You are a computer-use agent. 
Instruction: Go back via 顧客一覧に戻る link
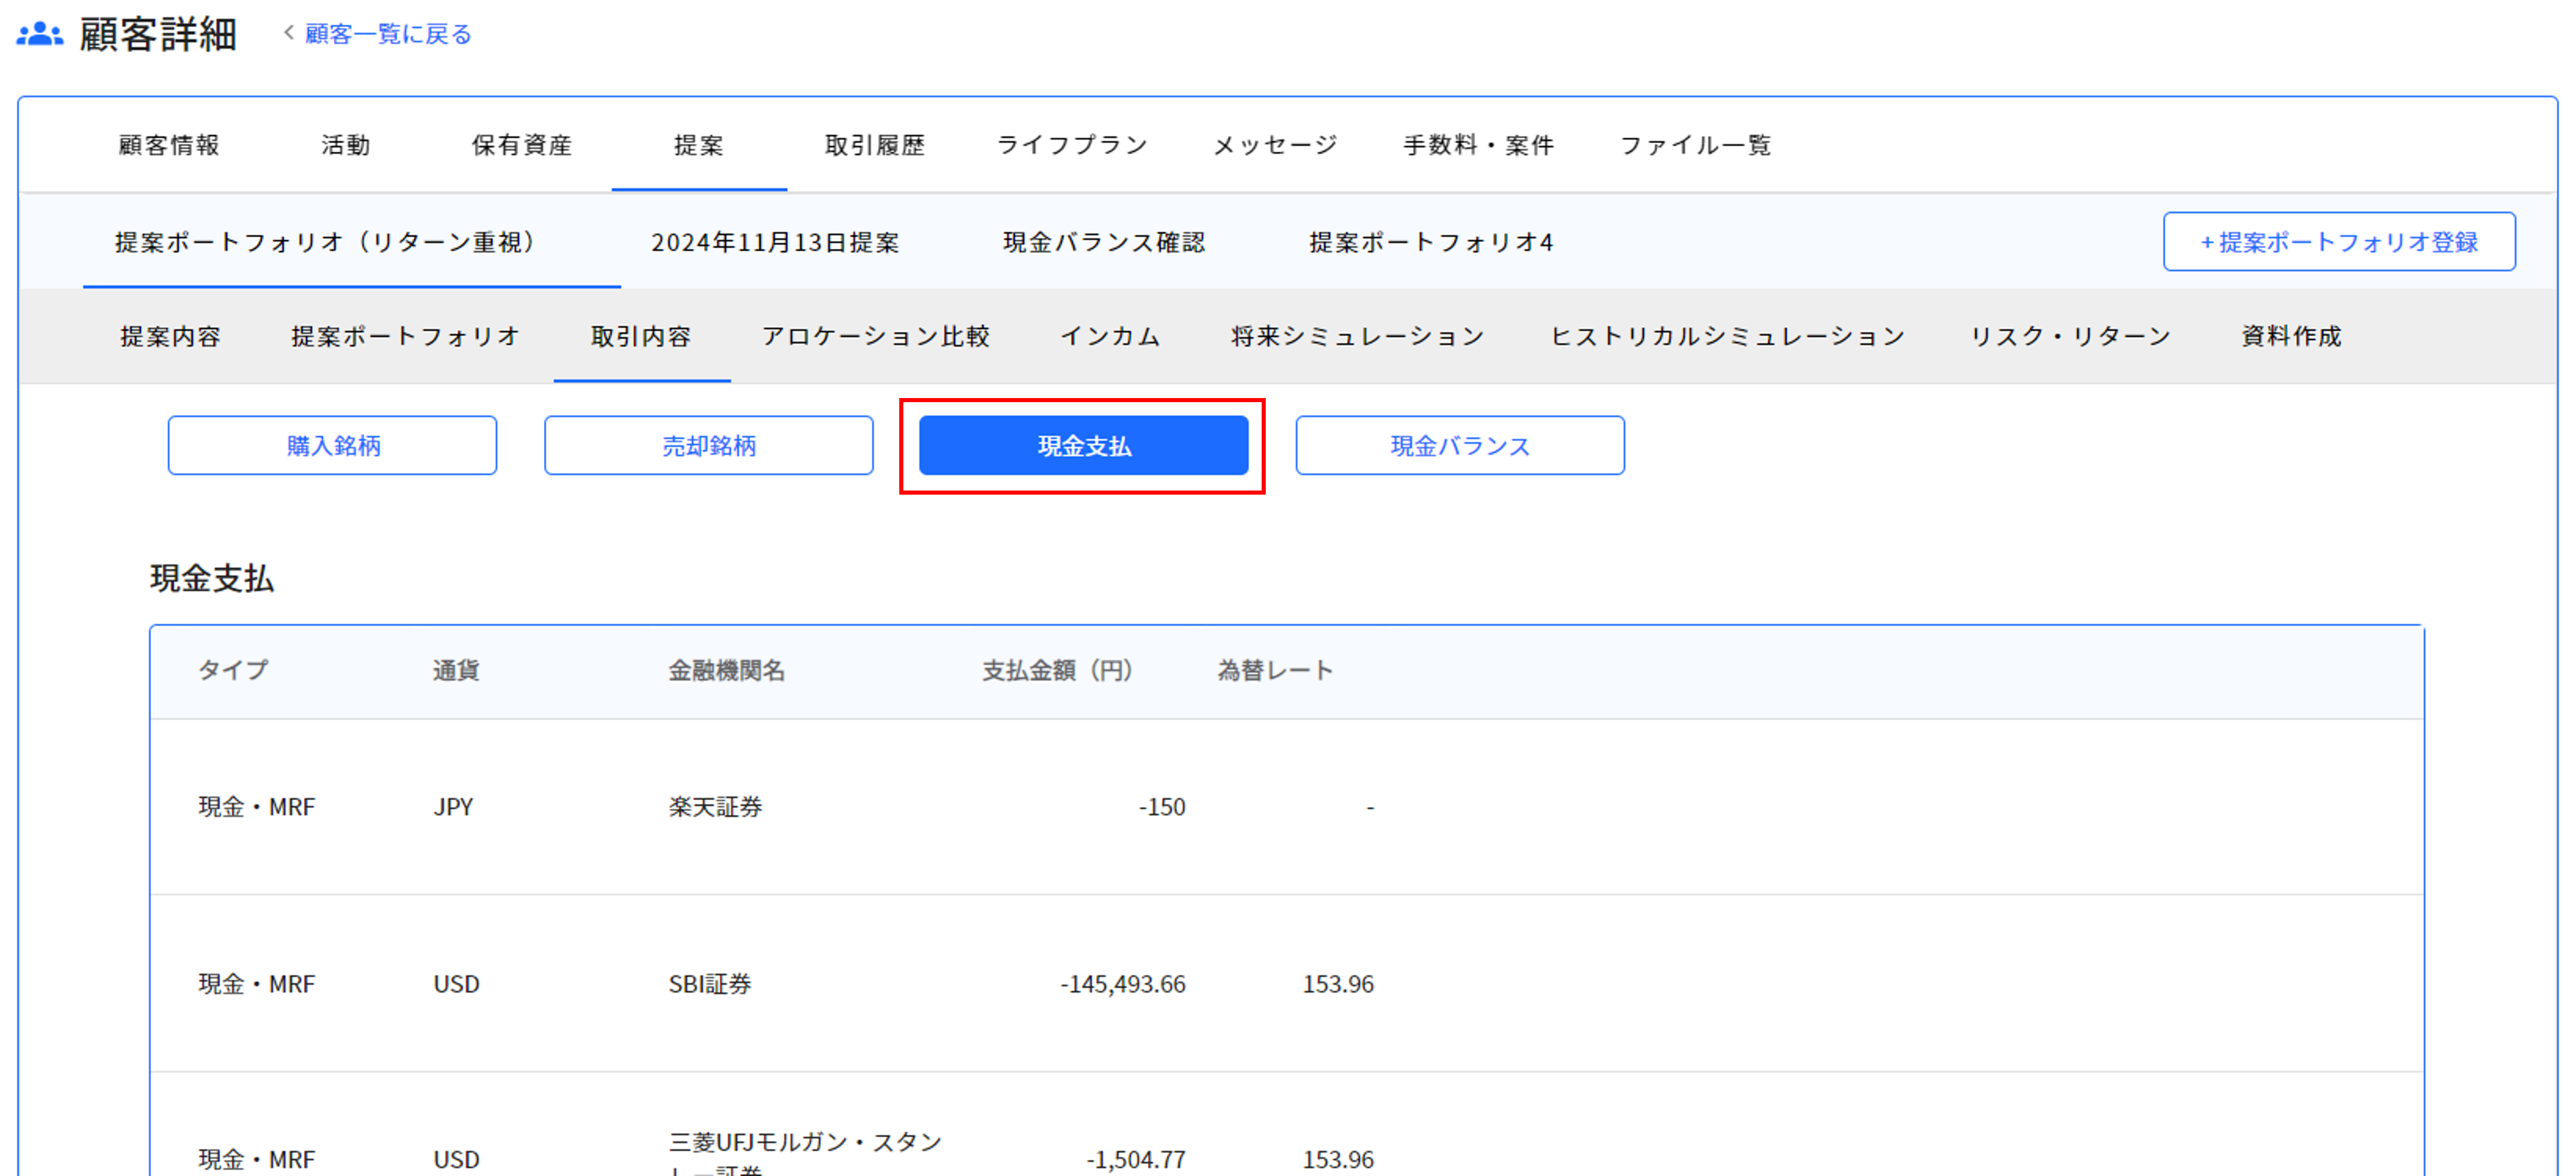tap(387, 34)
